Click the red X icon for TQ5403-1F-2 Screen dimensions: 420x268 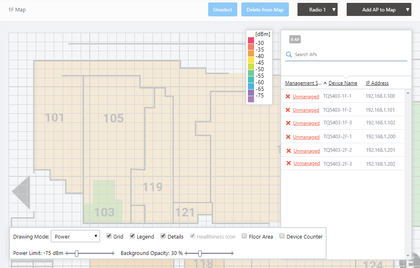[288, 110]
